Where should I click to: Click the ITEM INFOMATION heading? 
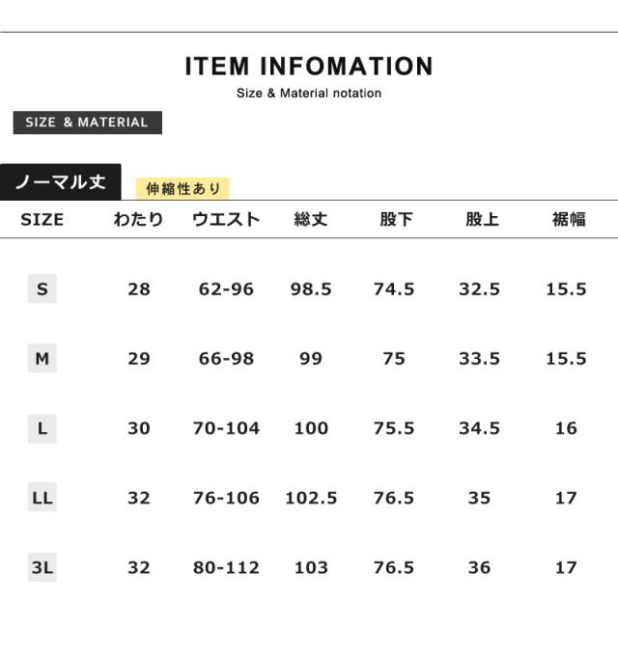coord(309,67)
